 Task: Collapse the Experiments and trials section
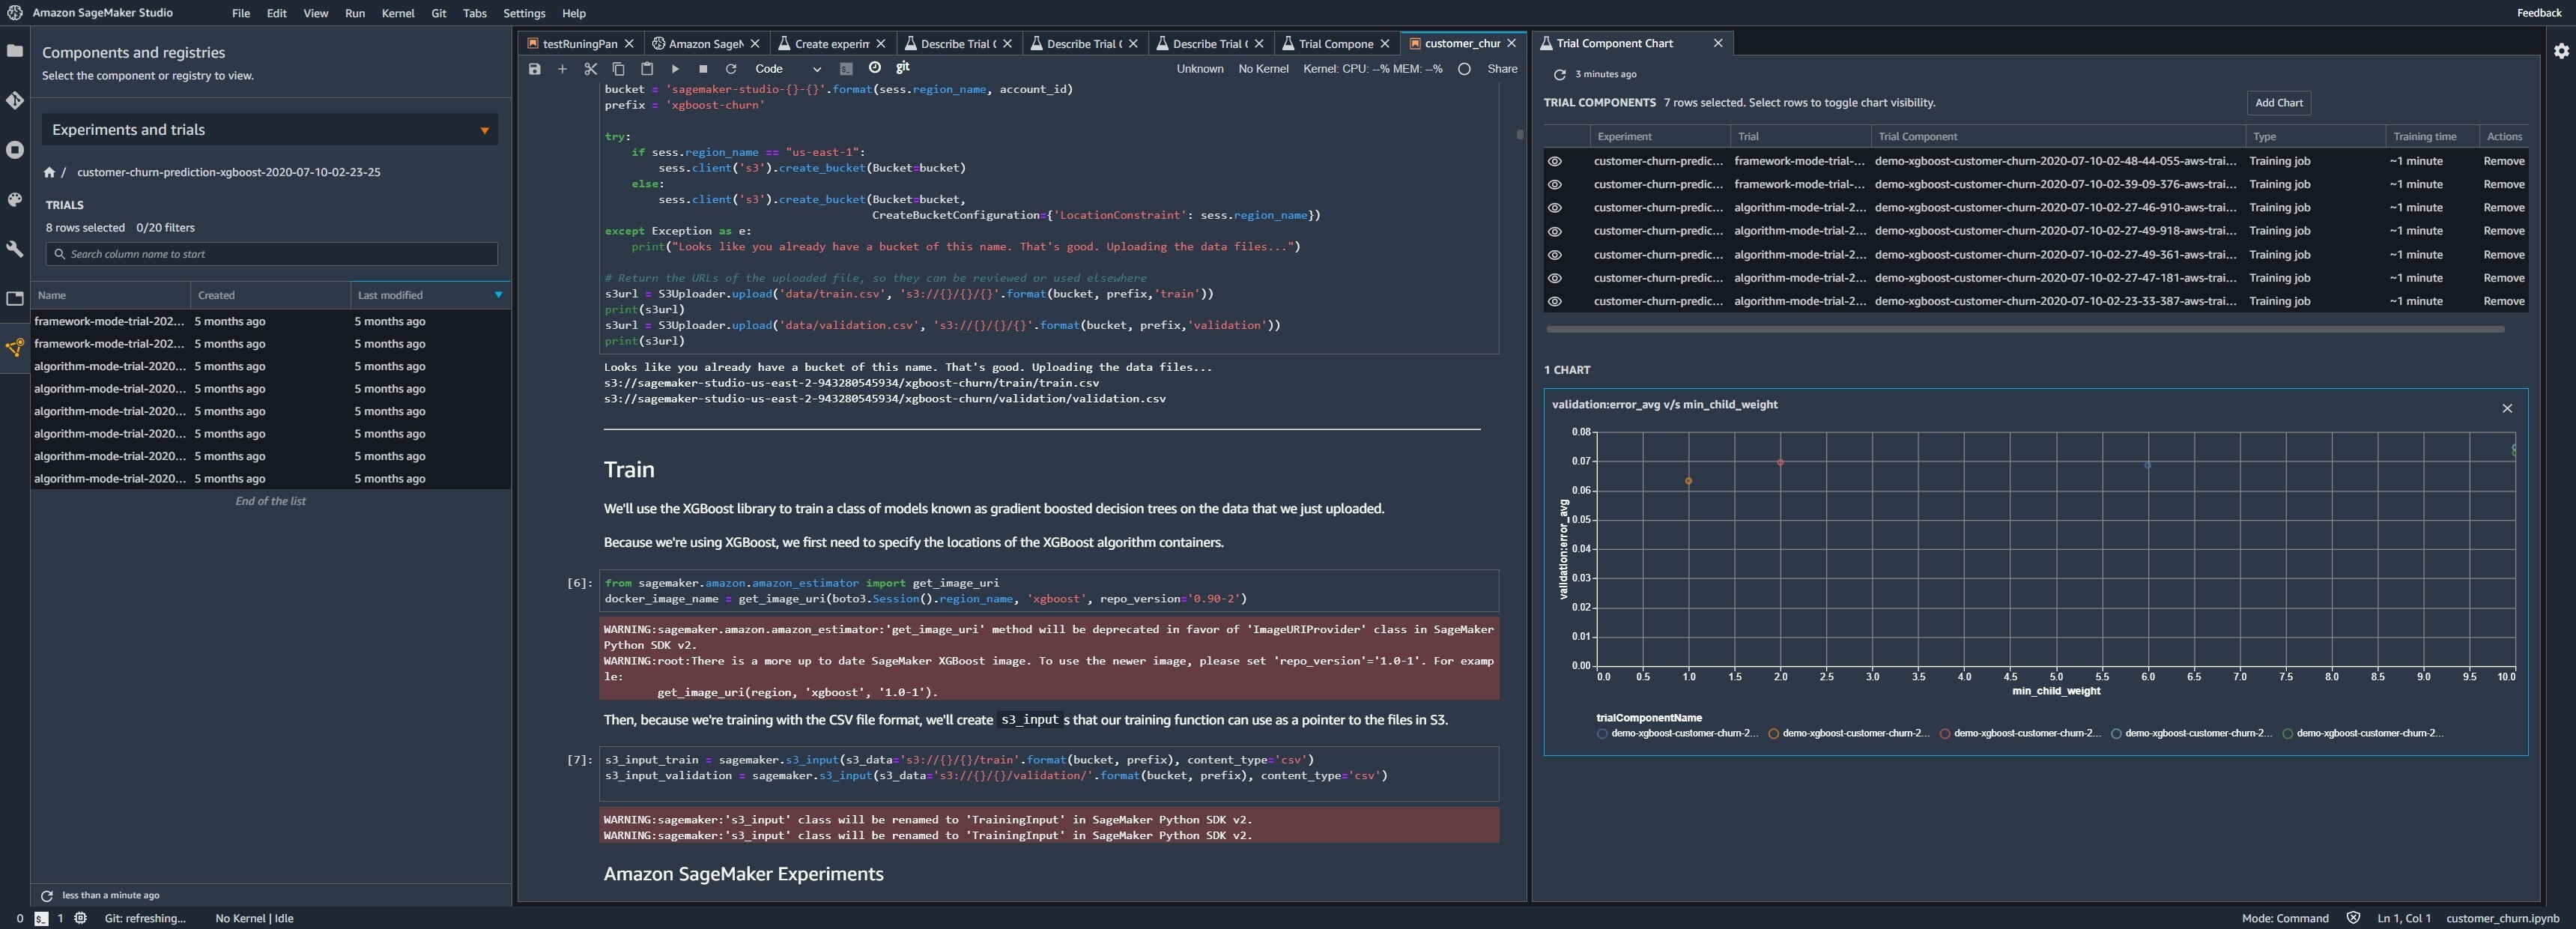pyautogui.click(x=485, y=130)
